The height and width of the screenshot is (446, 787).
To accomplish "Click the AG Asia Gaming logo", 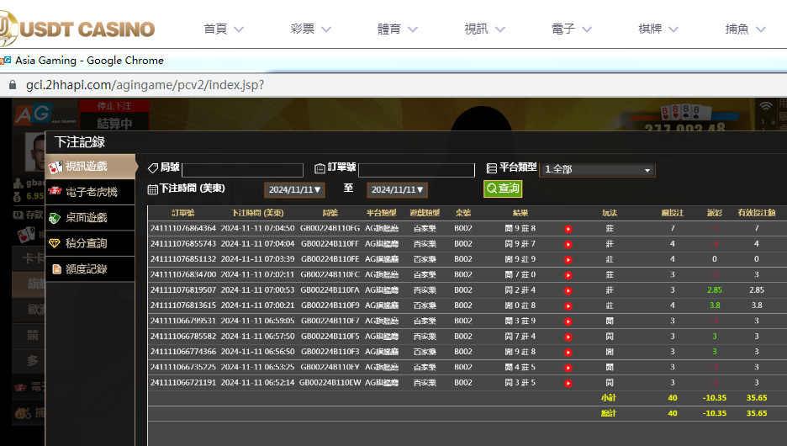I will tap(32, 115).
